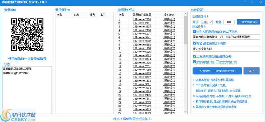Click note 男性和女性如果都选择就会都添加
Viewport: 265px width, 122px height.
(214, 107)
